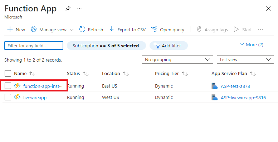Focus the Filter for any field box
278x142 pixels.
coord(34,46)
